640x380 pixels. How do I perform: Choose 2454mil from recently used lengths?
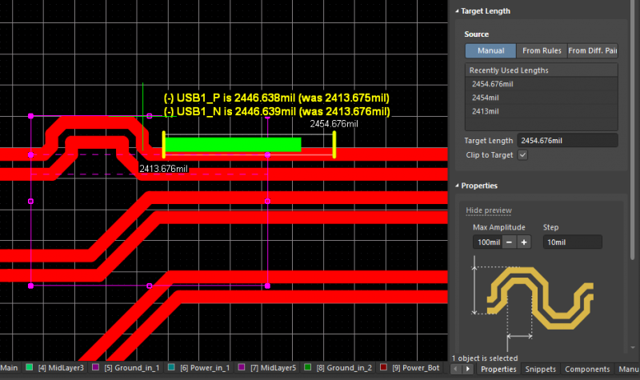(x=542, y=98)
